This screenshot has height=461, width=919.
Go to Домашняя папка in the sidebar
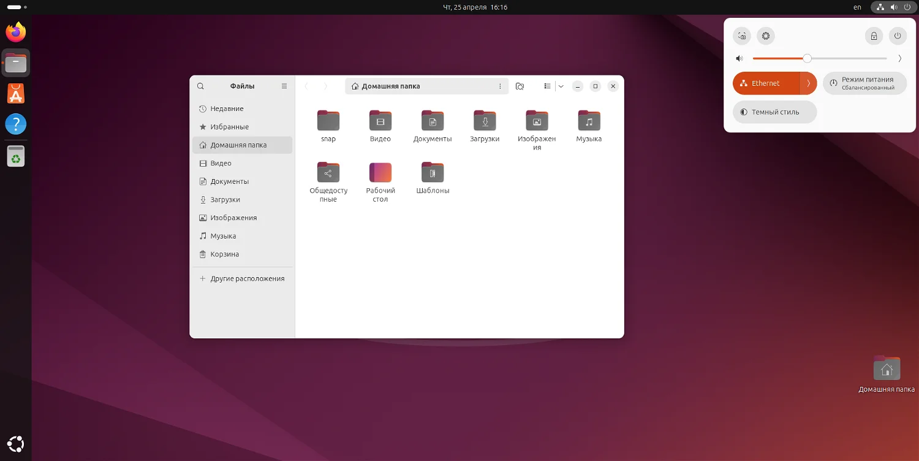(x=243, y=145)
